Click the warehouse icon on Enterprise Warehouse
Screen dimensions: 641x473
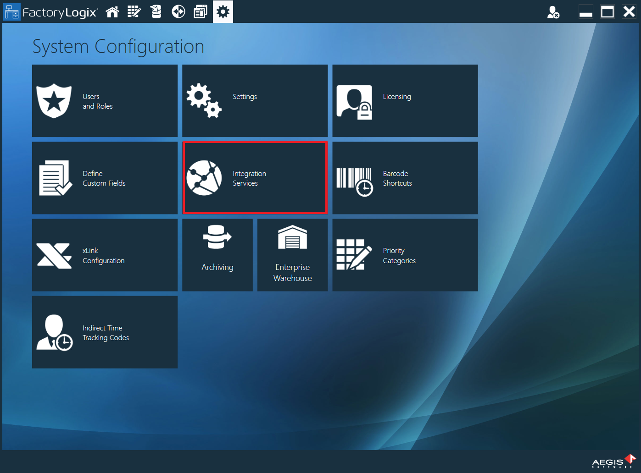click(292, 236)
